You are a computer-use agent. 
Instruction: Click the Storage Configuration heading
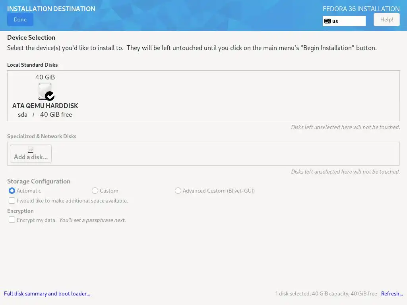(39, 181)
